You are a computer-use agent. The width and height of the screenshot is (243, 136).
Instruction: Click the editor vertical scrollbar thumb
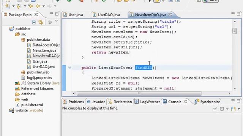[x=235, y=31]
